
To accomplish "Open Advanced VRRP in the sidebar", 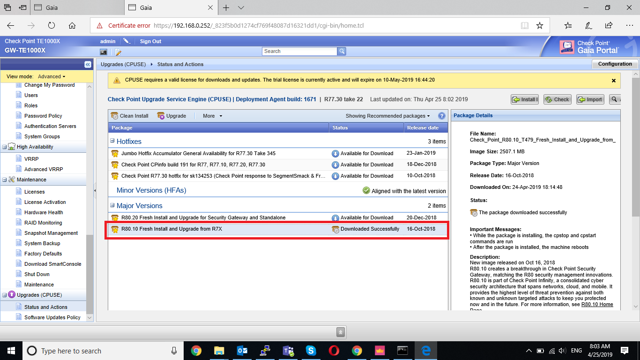I will (x=44, y=169).
